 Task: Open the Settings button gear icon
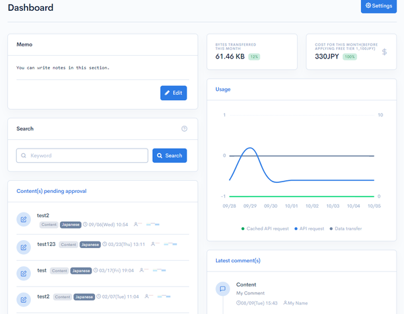pos(368,5)
